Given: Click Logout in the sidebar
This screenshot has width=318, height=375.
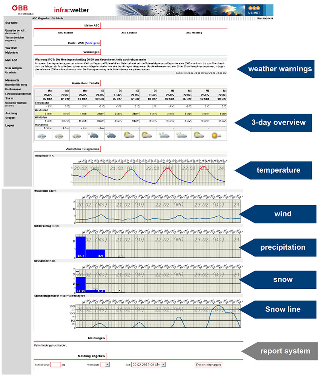Looking at the screenshot, I should (10, 125).
